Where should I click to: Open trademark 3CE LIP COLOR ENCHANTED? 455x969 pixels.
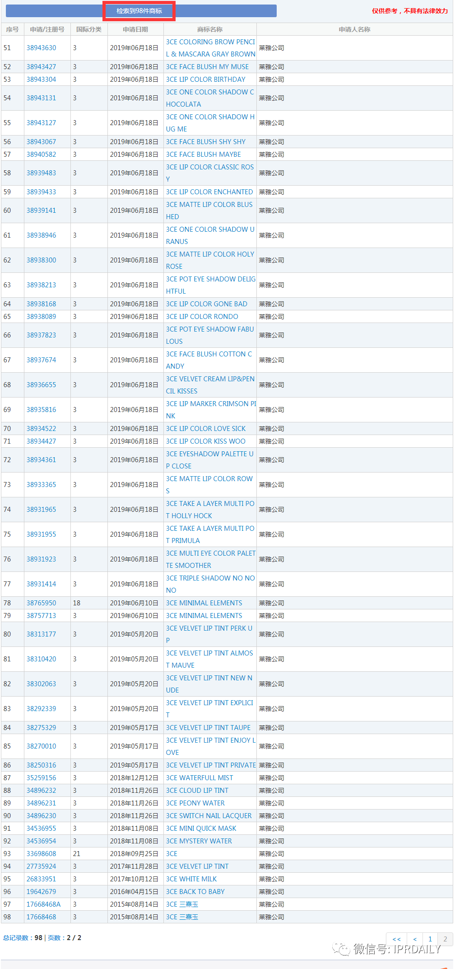[x=209, y=192]
